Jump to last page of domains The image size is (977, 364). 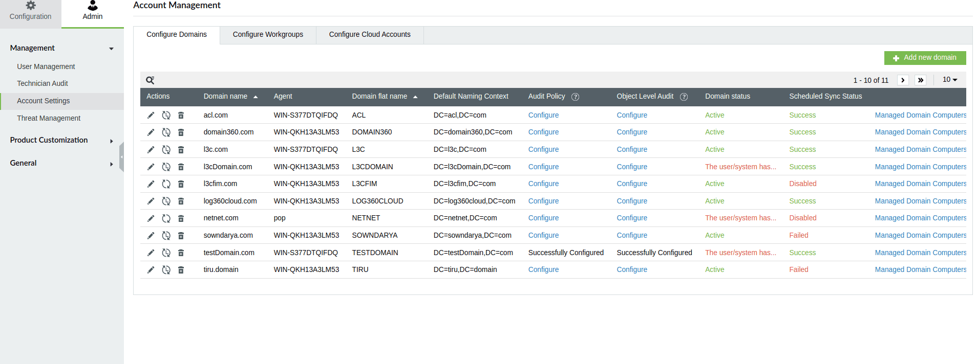point(920,80)
